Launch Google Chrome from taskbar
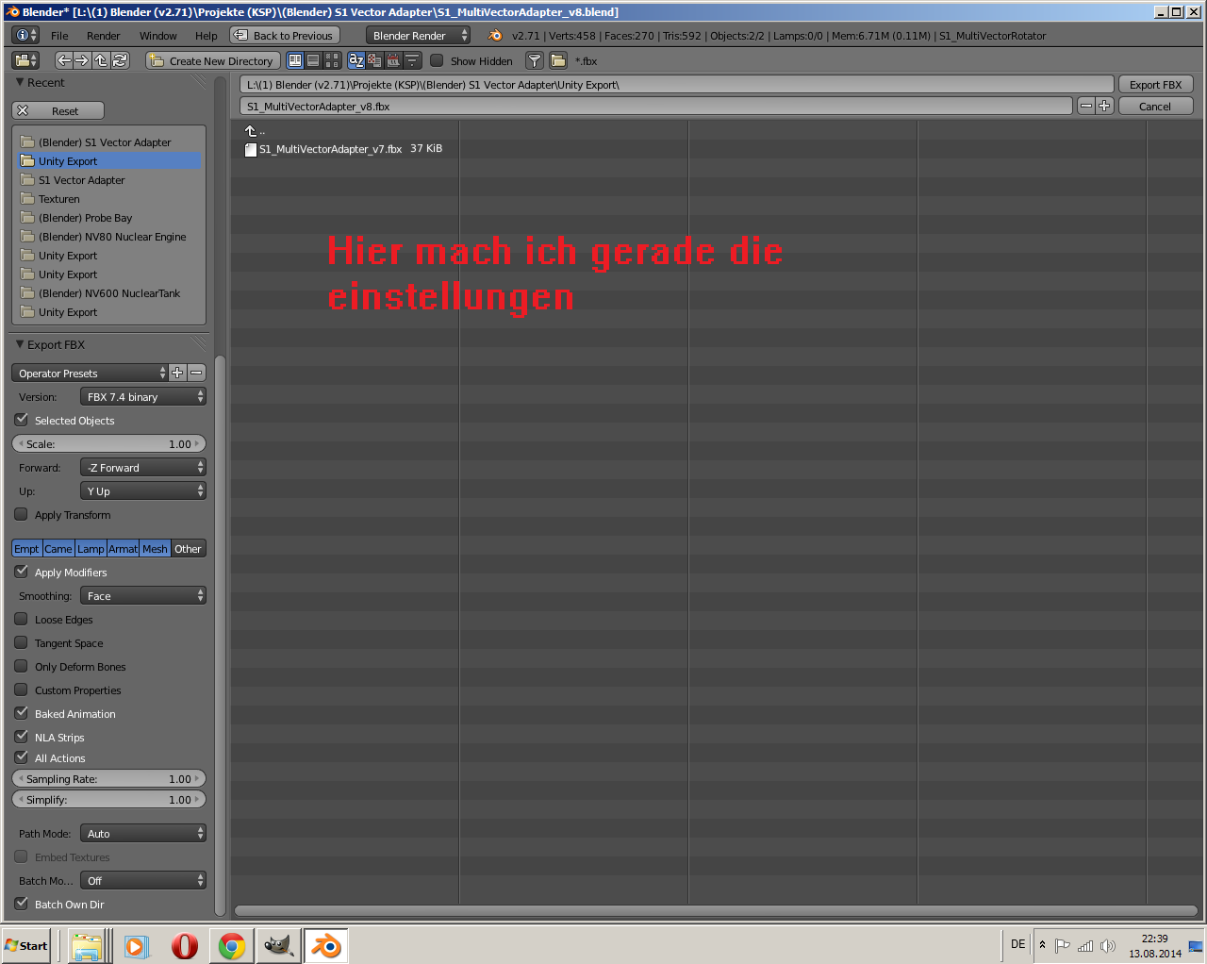 (x=232, y=945)
